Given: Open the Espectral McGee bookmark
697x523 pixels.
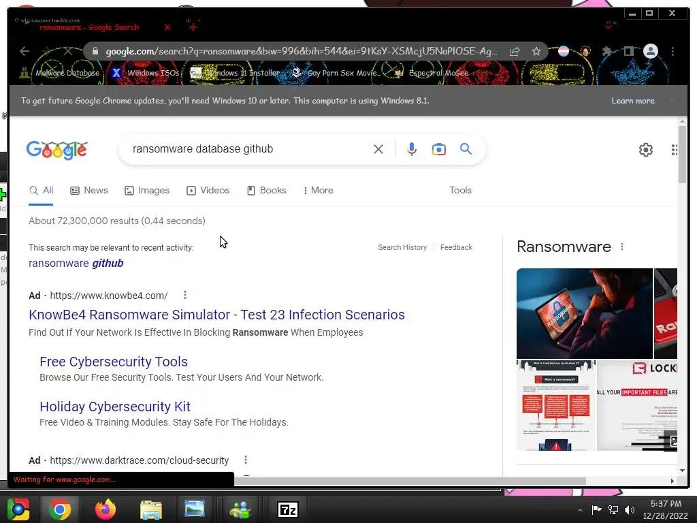Looking at the screenshot, I should click(431, 73).
